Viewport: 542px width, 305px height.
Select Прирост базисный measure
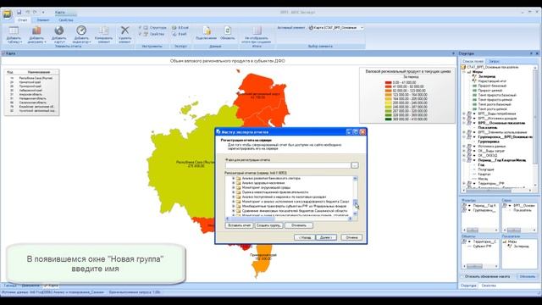tap(492, 86)
